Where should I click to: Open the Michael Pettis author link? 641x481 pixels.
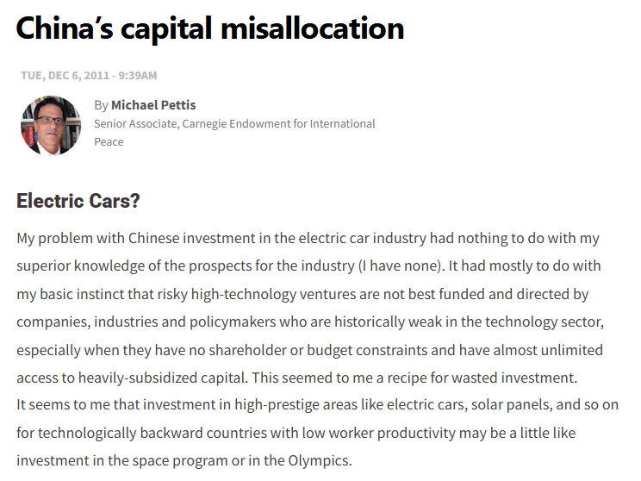153,105
